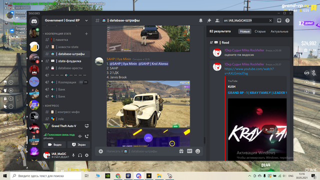The image size is (320, 180).
Task: Turn on camera with Видео button
Action: [54, 144]
